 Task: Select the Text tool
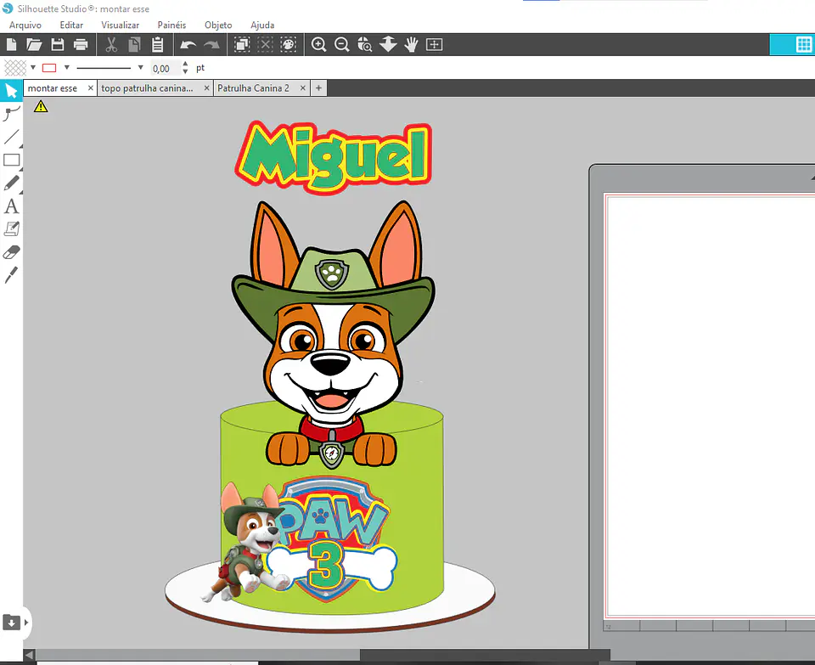pos(11,206)
